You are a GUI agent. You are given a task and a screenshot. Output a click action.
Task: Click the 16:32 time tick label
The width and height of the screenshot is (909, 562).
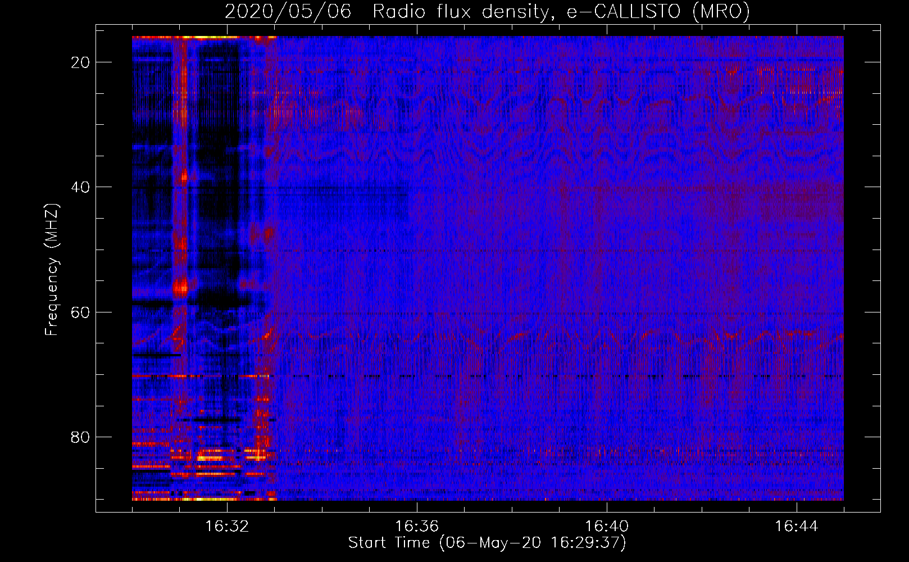[227, 527]
